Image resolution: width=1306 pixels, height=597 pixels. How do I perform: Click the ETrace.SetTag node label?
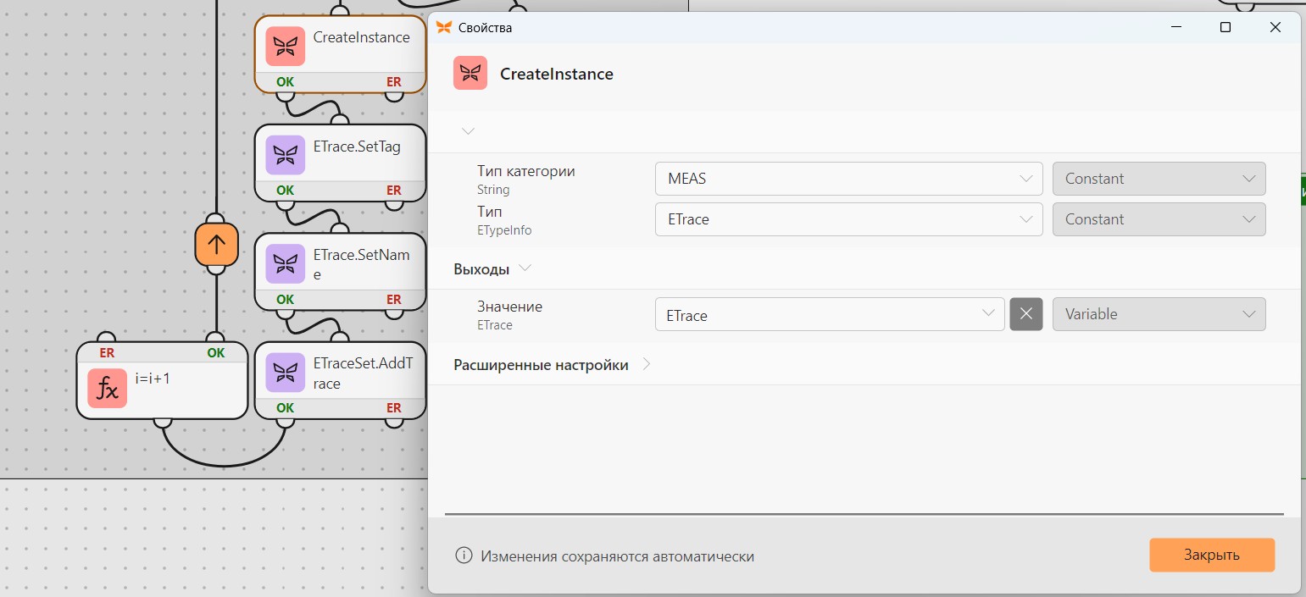357,146
